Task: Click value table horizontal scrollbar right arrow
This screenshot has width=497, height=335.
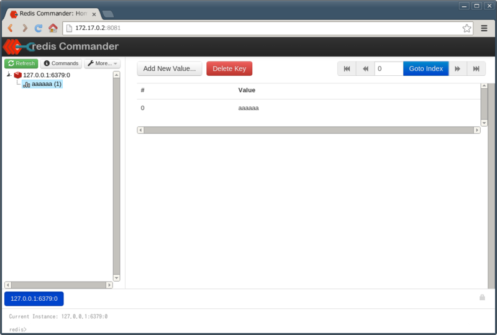Action: tap(477, 130)
